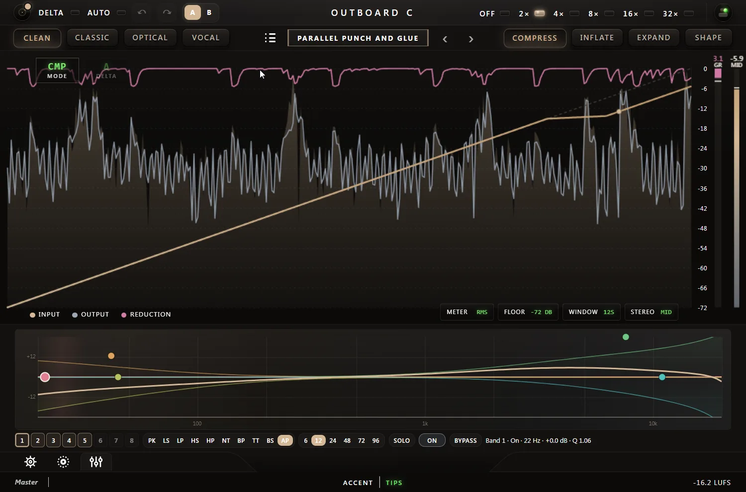Bypass the EQ section

pyautogui.click(x=466, y=440)
